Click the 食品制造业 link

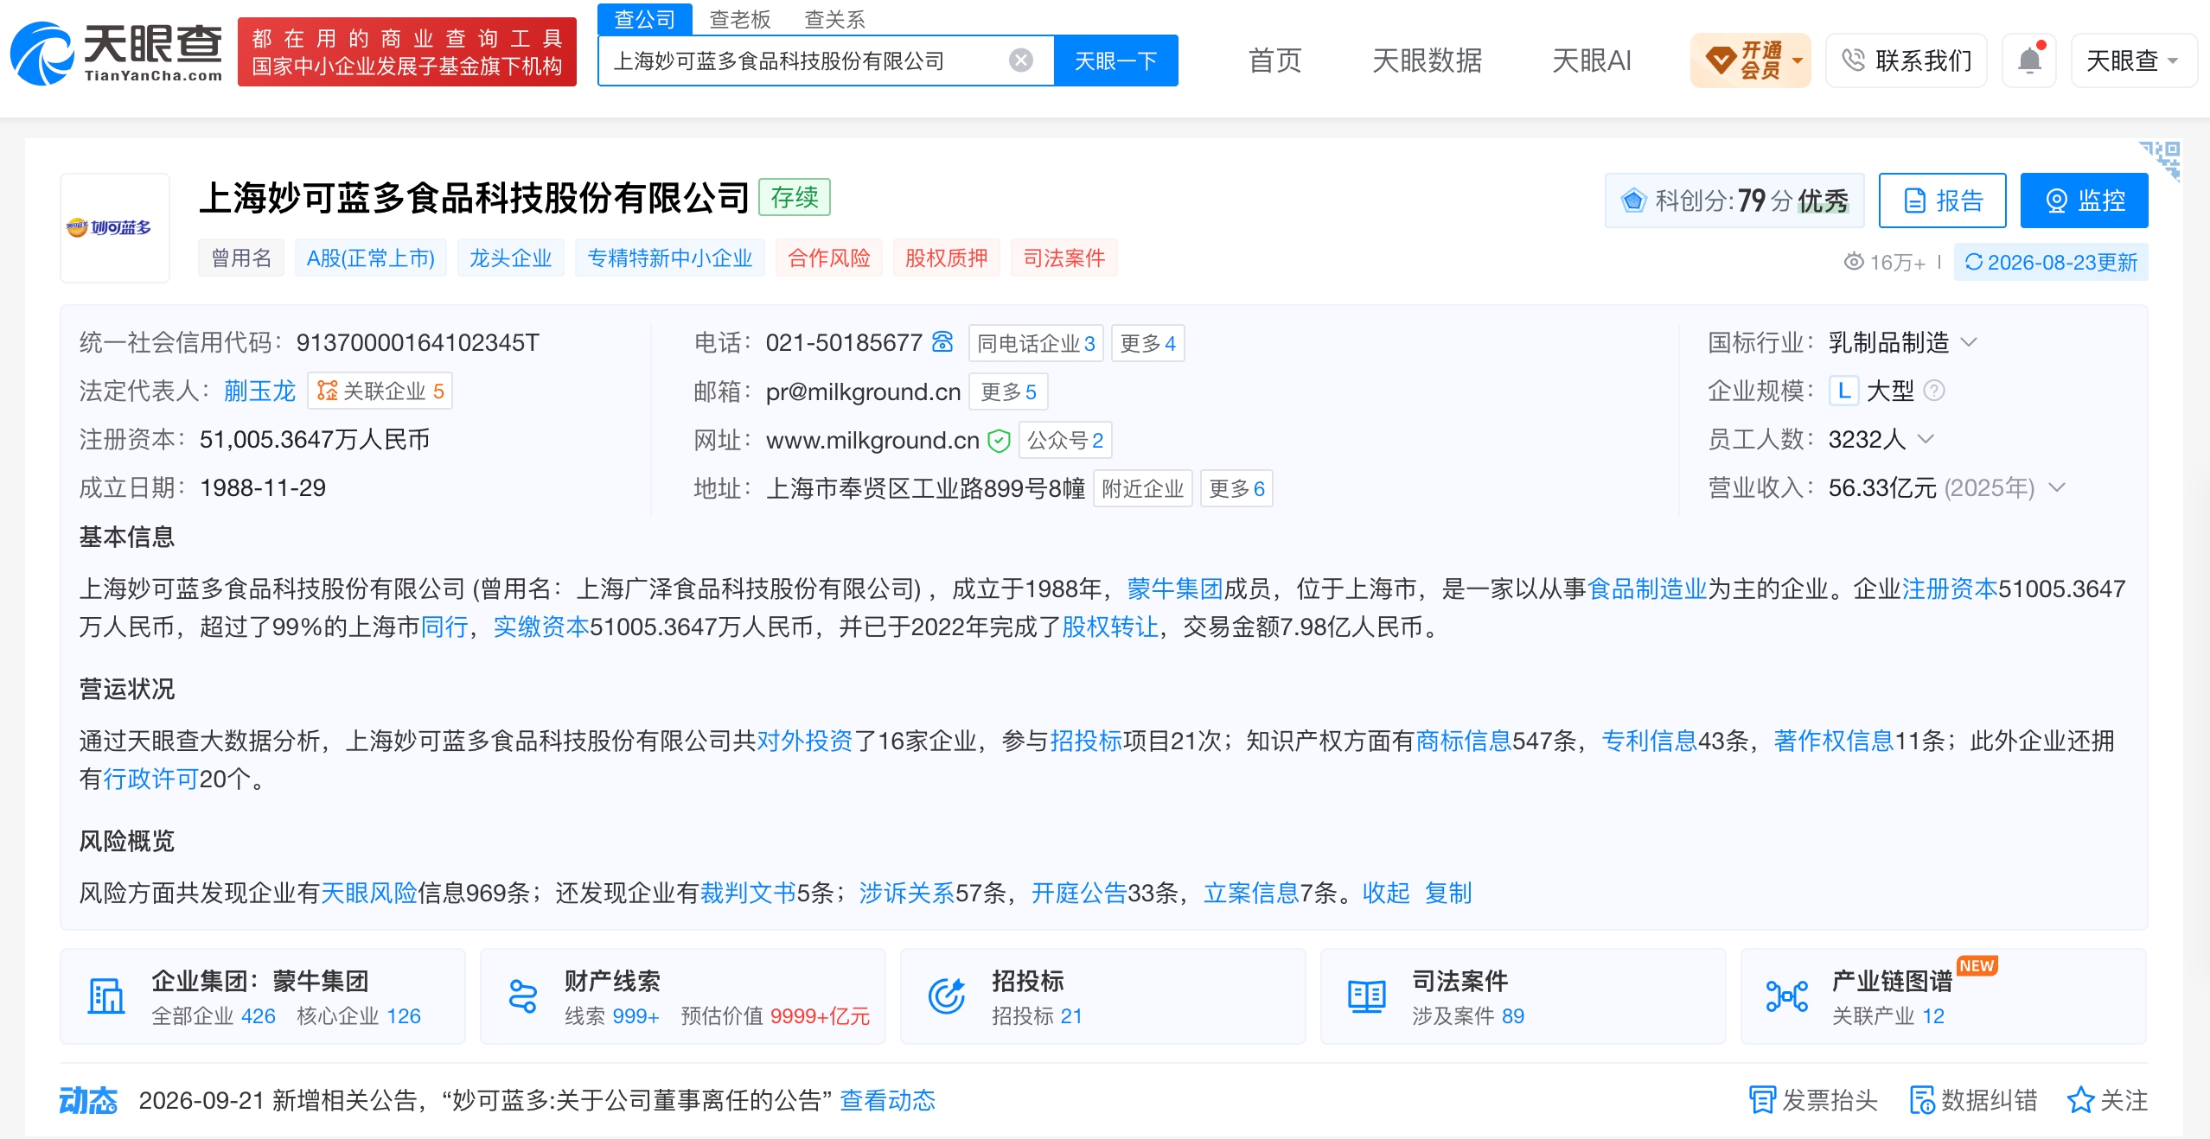pyautogui.click(x=1647, y=589)
